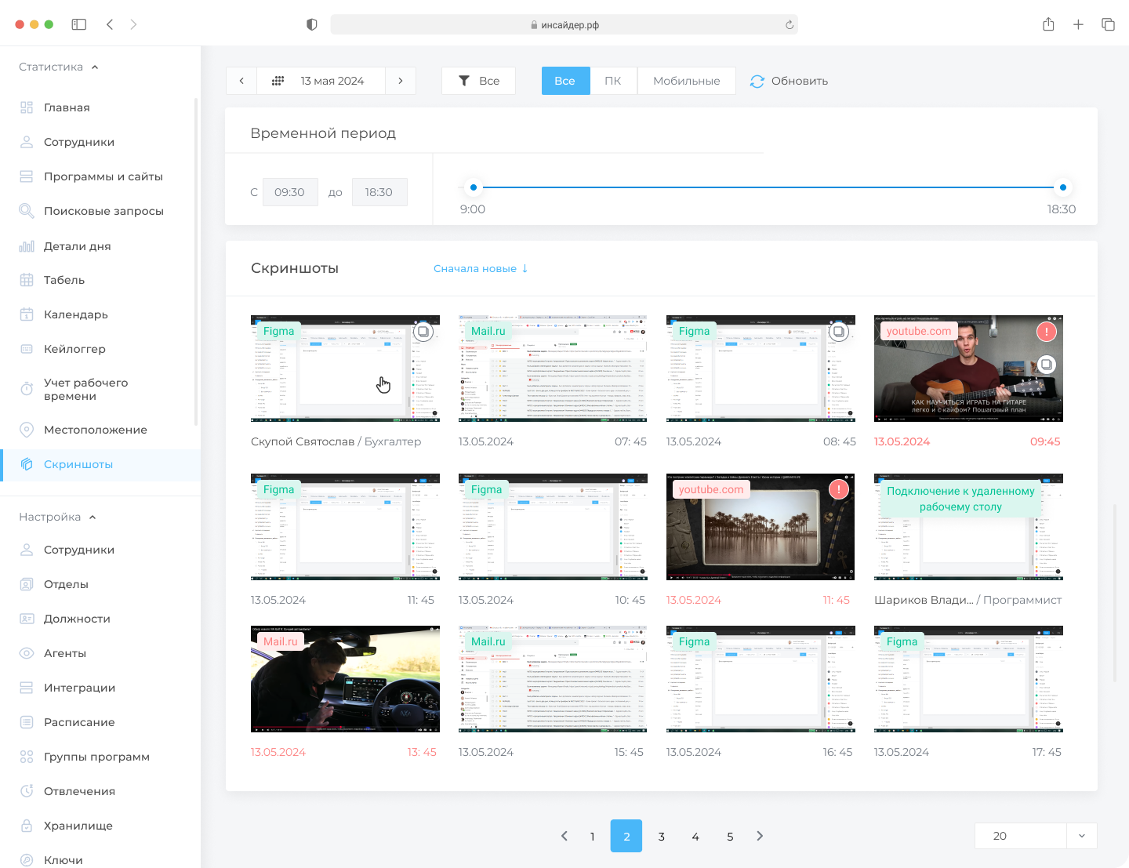This screenshot has width=1129, height=868.
Task: Go to the next day arrow
Action: tap(401, 81)
